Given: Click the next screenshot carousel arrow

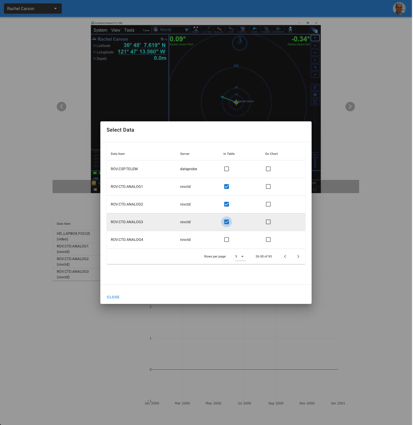Looking at the screenshot, I should point(350,107).
